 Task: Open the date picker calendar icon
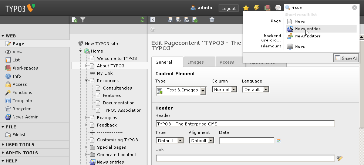point(279,141)
